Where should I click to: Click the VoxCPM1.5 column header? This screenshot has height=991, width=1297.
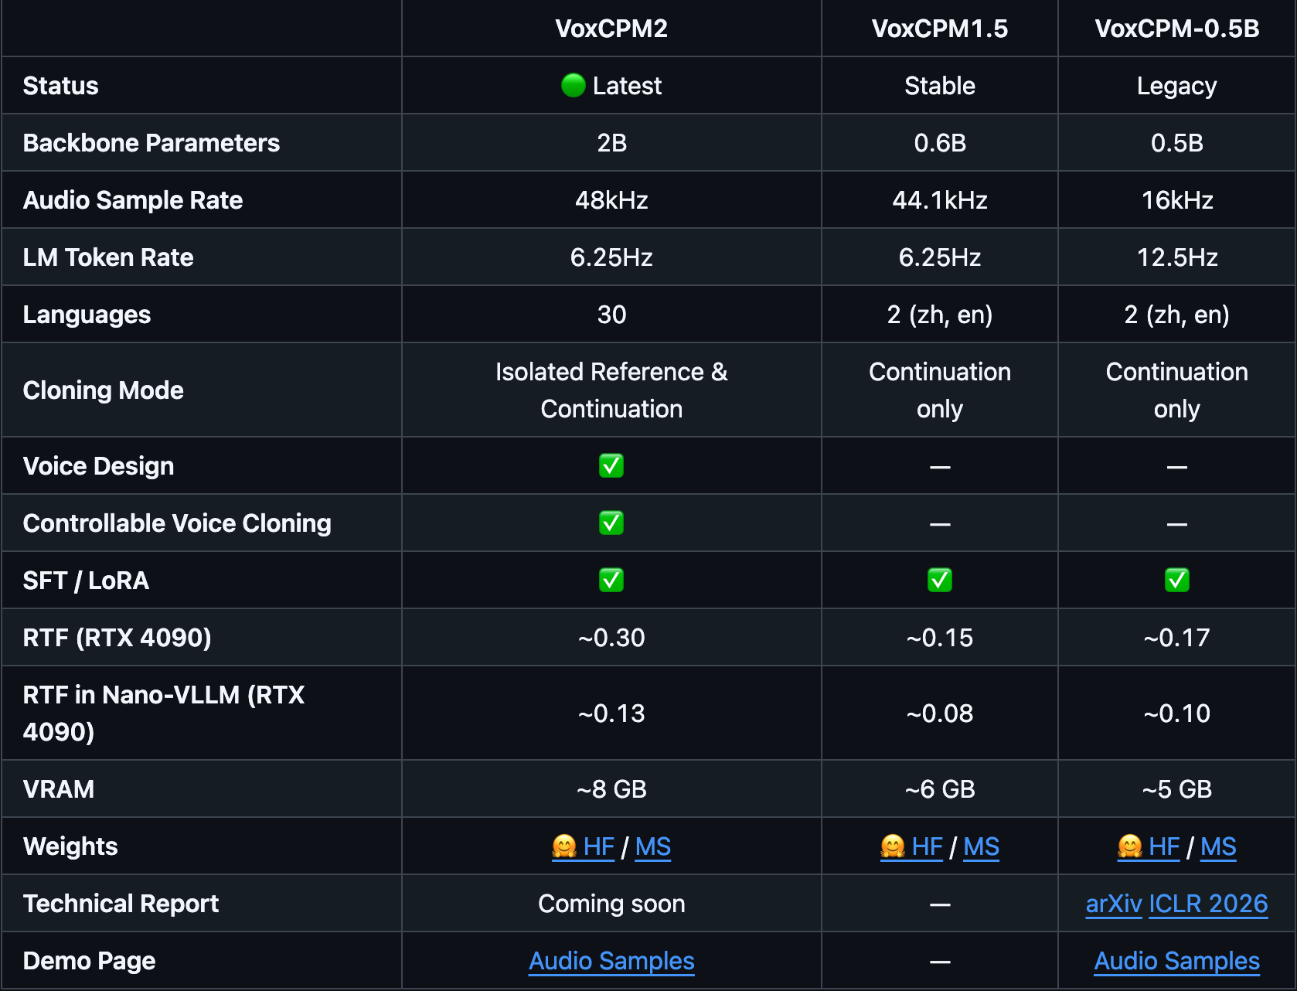(940, 29)
